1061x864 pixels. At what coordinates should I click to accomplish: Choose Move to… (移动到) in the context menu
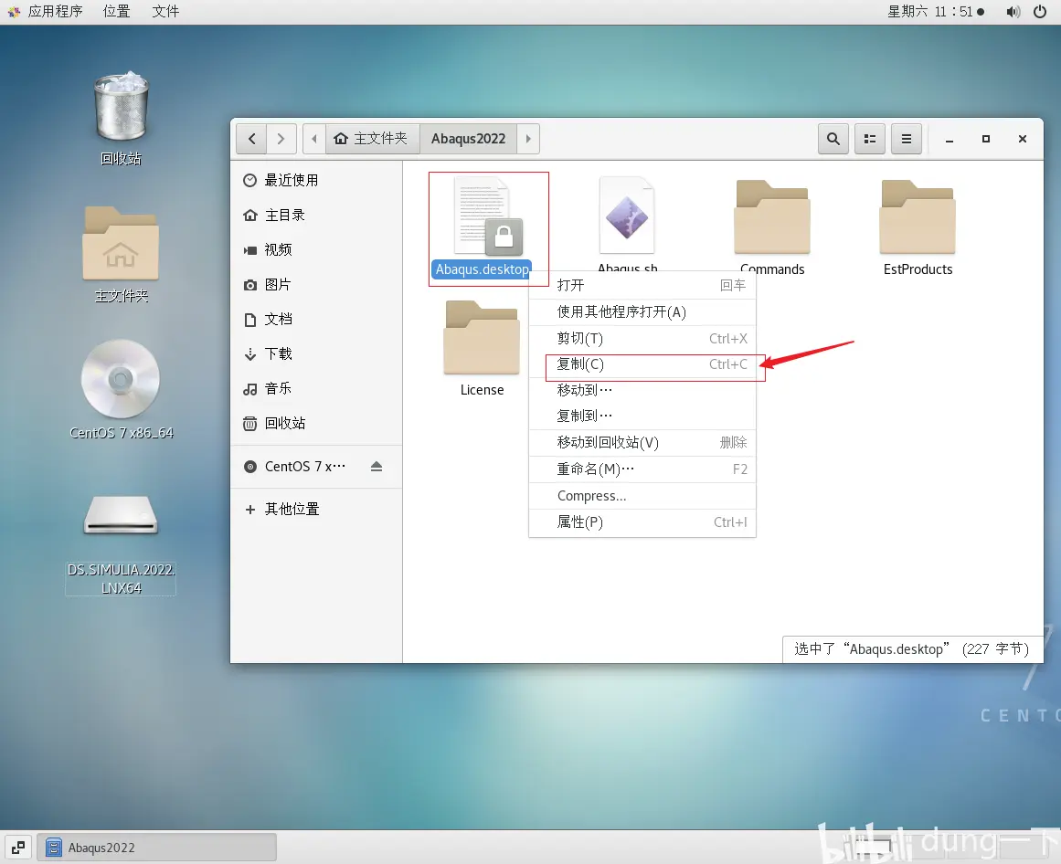(x=642, y=390)
